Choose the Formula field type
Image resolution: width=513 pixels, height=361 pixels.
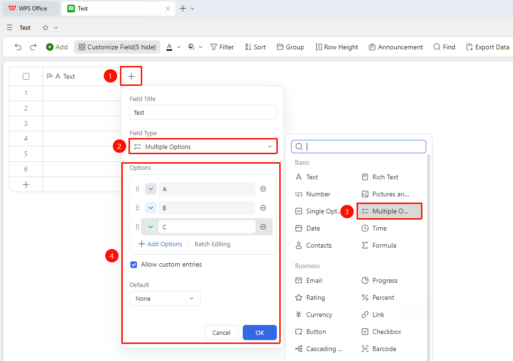[x=379, y=245]
